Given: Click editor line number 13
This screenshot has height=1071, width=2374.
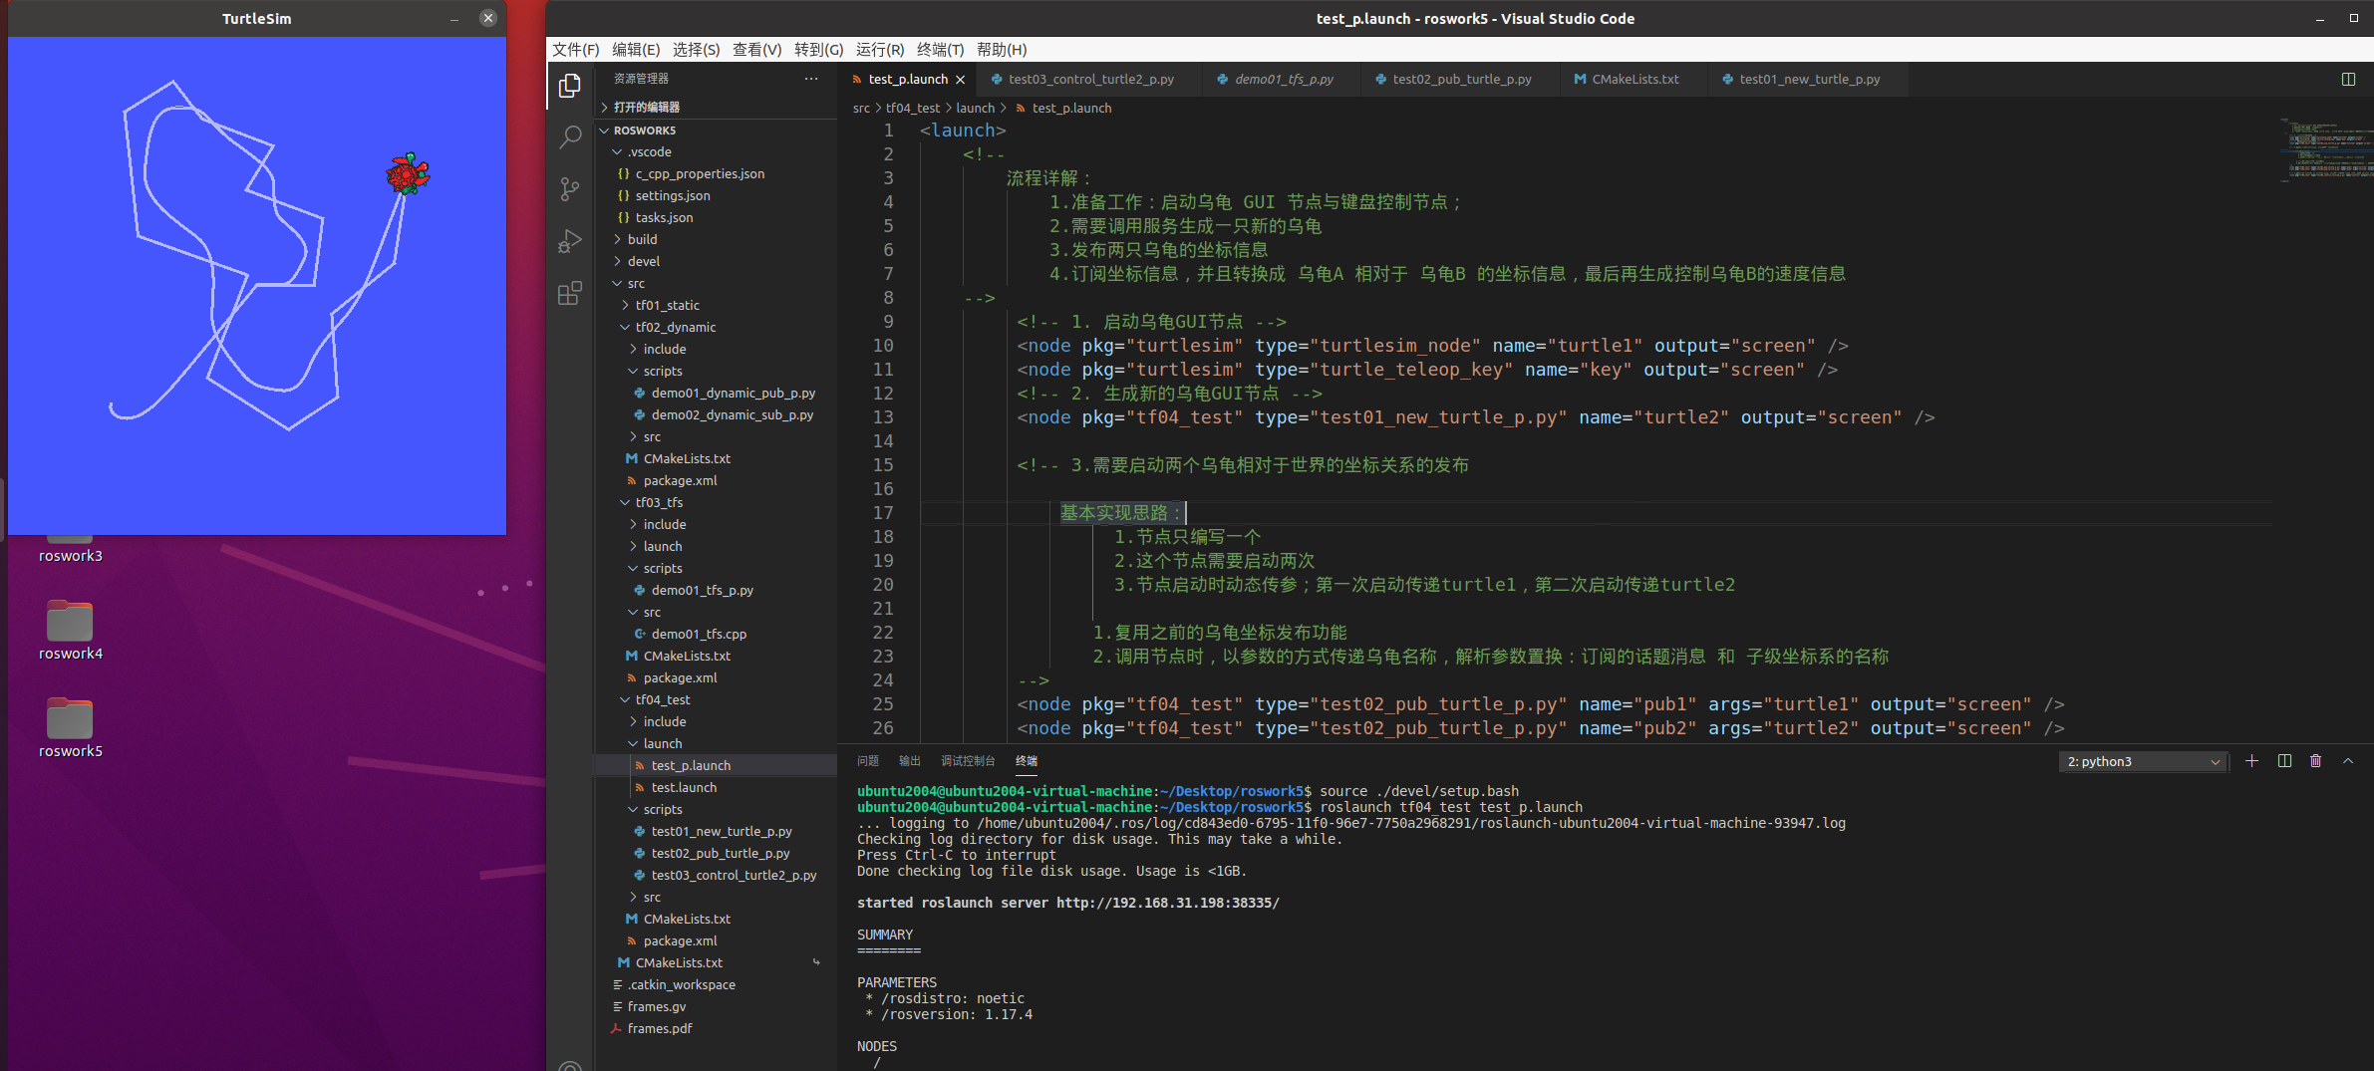Looking at the screenshot, I should pyautogui.click(x=883, y=417).
